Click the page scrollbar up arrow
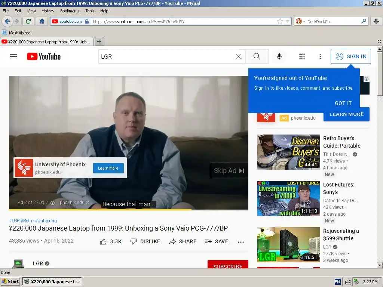 pyautogui.click(x=380, y=49)
